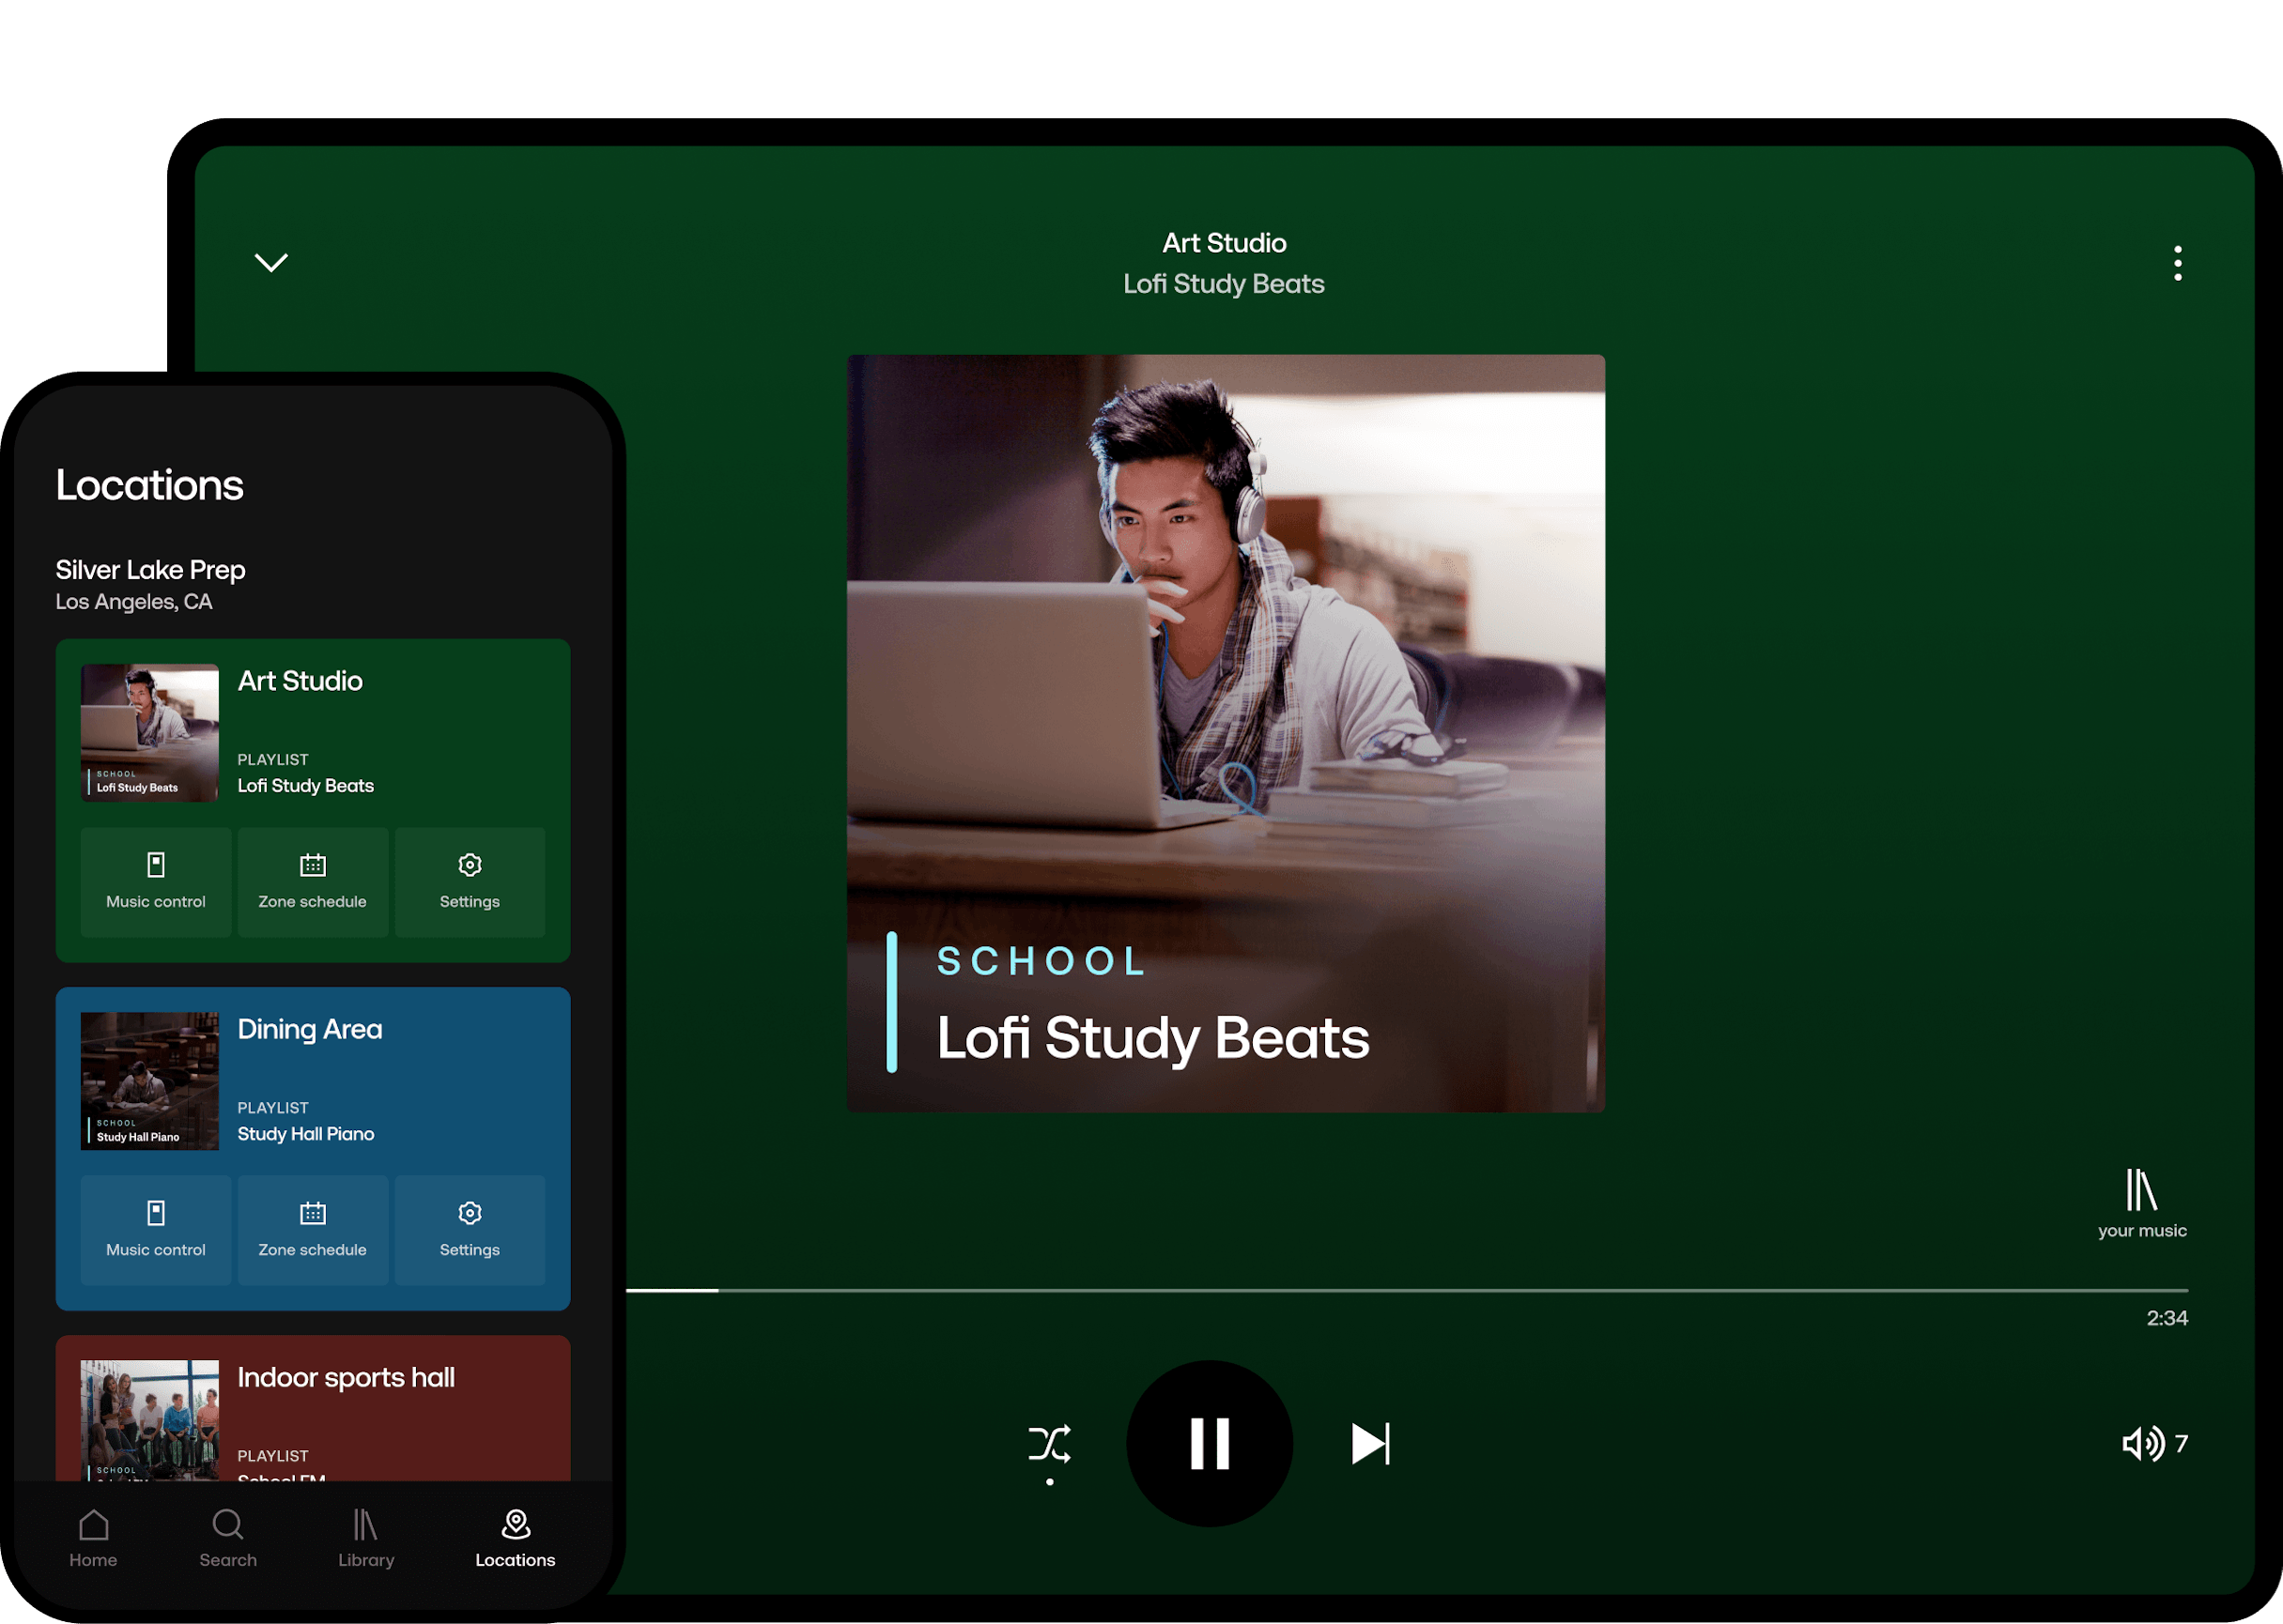Open Zone schedule for Dining Area
This screenshot has width=2283, height=1624.
click(x=312, y=1229)
